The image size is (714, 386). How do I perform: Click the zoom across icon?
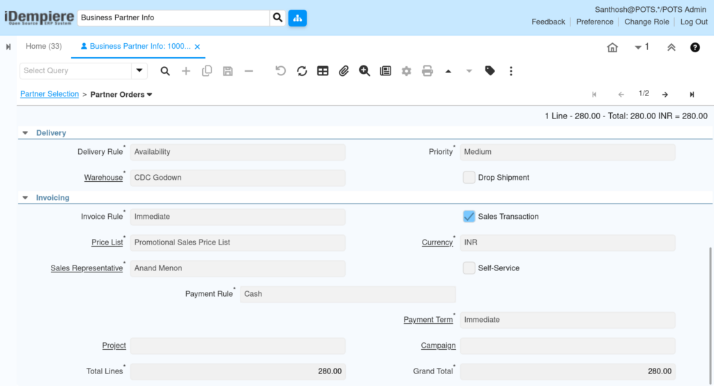tap(364, 71)
